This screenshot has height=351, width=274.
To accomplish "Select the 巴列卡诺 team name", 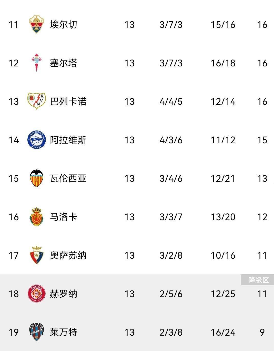I will tap(68, 102).
